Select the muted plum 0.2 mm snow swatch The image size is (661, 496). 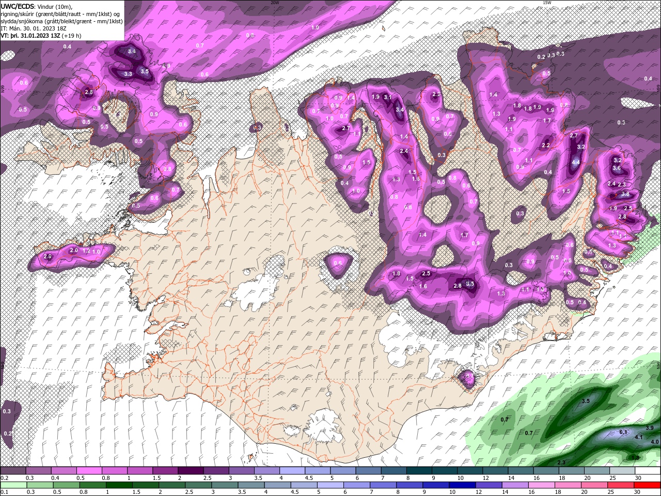[x=13, y=471]
